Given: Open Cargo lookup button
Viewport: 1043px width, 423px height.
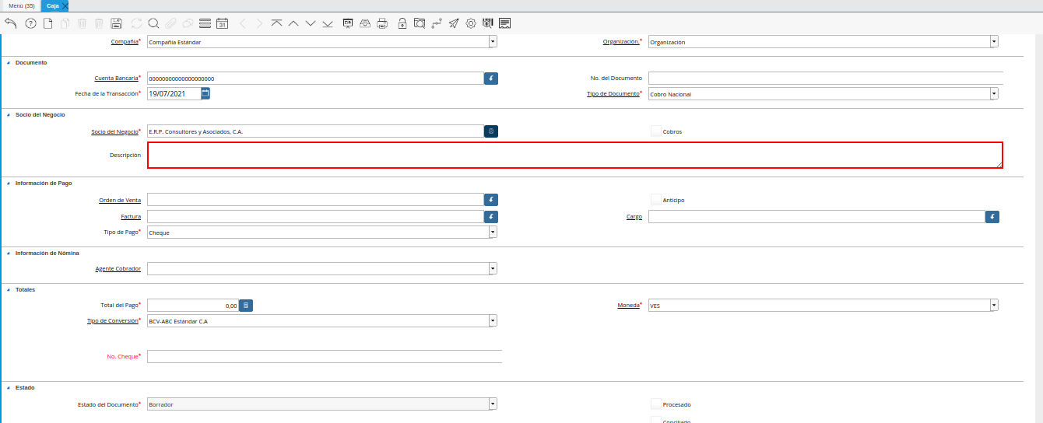Looking at the screenshot, I should point(992,217).
